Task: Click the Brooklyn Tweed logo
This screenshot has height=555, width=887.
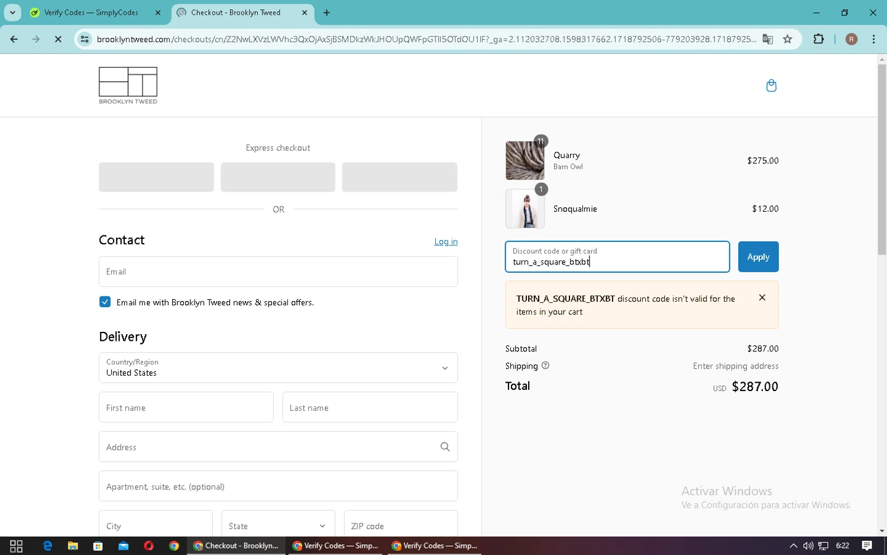Action: (128, 85)
